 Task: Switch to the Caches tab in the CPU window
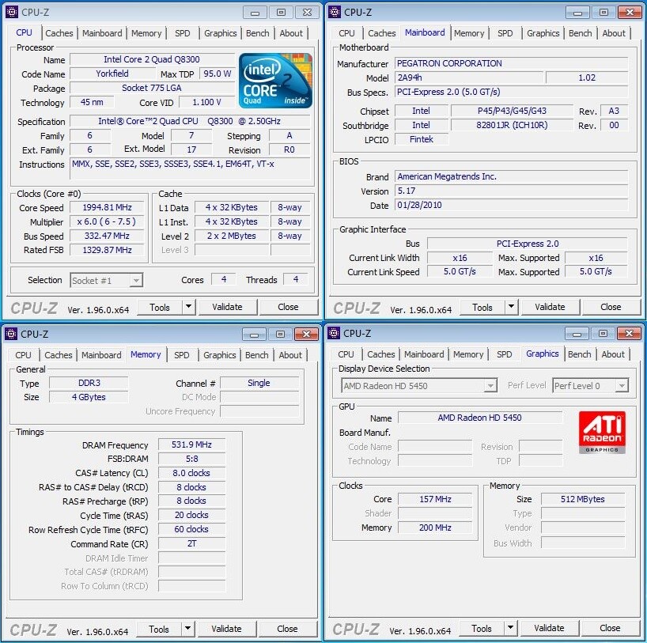[x=59, y=33]
